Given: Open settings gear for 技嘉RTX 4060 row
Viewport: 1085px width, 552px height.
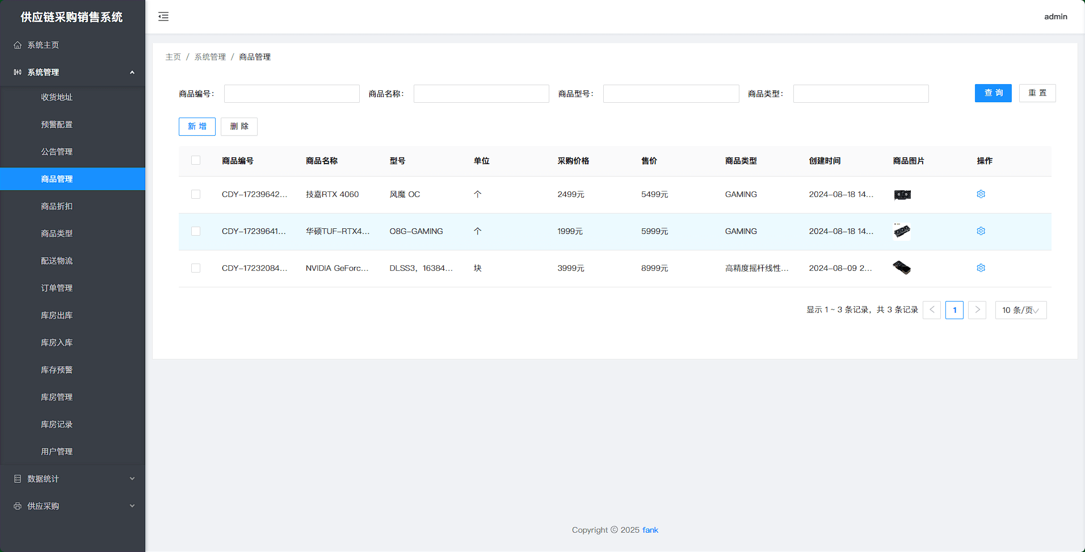Looking at the screenshot, I should tap(981, 194).
